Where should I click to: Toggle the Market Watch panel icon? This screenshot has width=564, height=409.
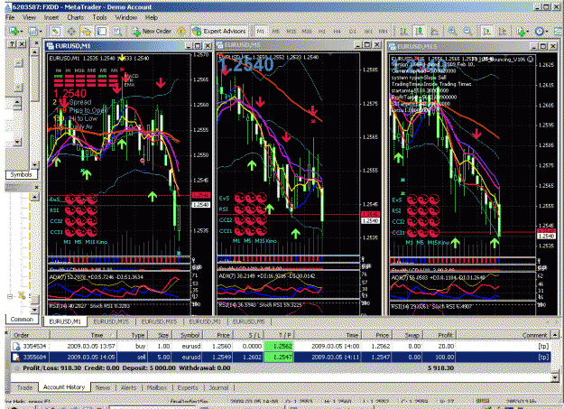click(x=56, y=32)
